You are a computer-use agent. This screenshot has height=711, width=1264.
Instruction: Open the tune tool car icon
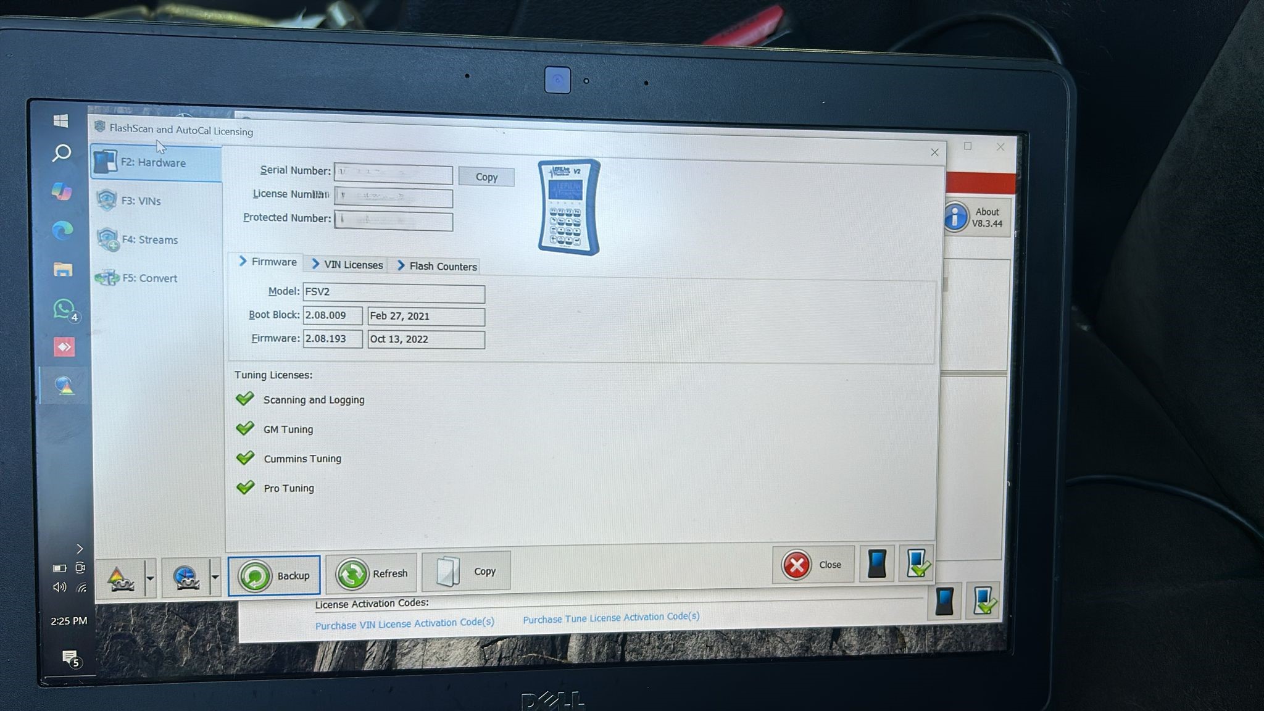[120, 578]
